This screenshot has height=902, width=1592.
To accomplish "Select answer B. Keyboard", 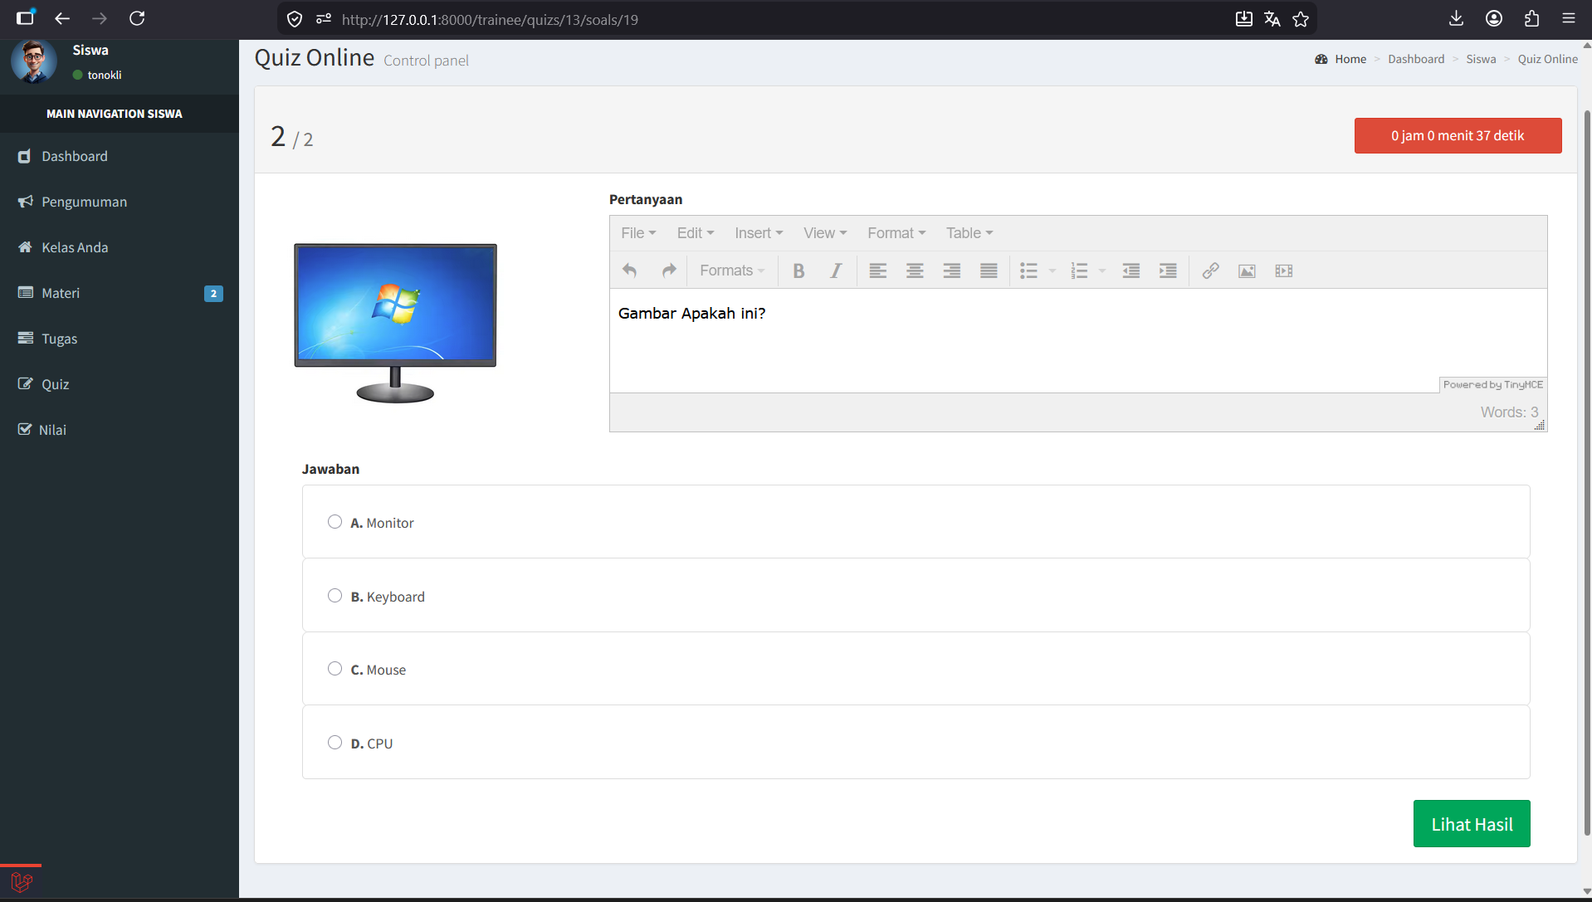I will coord(335,596).
